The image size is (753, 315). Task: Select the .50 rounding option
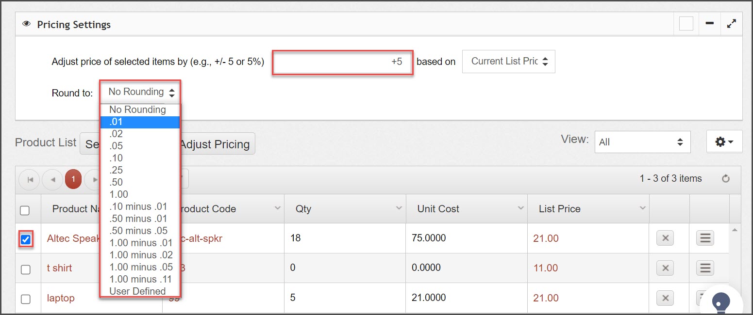pyautogui.click(x=140, y=182)
